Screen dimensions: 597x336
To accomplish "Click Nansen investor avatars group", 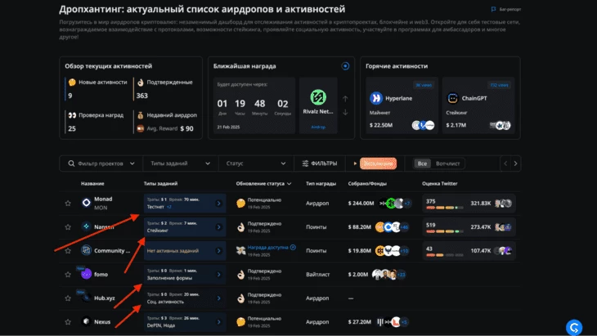I will (392, 227).
